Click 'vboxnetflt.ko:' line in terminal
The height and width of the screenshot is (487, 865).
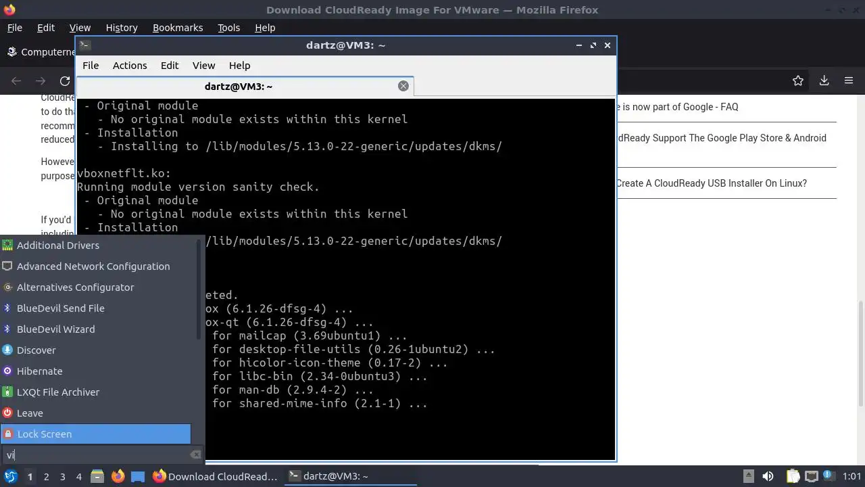coord(124,173)
